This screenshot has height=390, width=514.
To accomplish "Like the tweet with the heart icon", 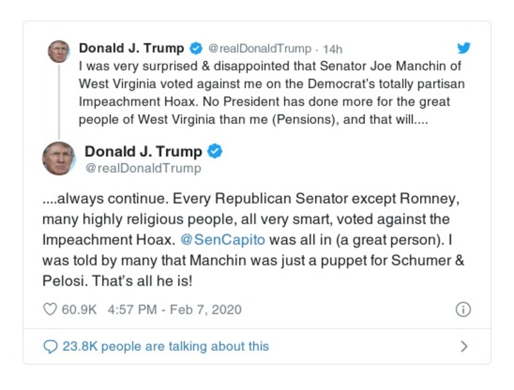I will click(x=49, y=310).
